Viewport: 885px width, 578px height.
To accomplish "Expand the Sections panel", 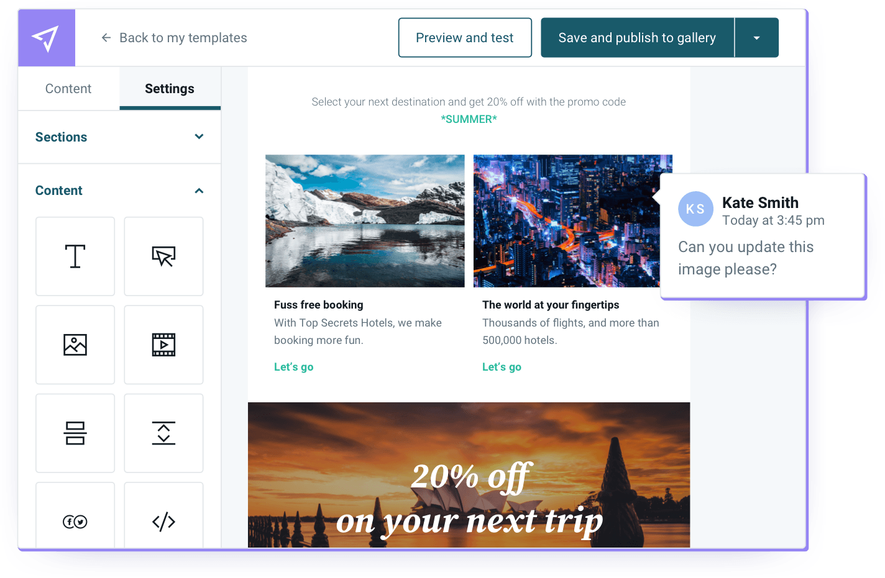I will 119,137.
